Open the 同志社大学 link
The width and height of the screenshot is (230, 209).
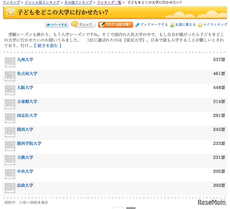[x=27, y=116]
